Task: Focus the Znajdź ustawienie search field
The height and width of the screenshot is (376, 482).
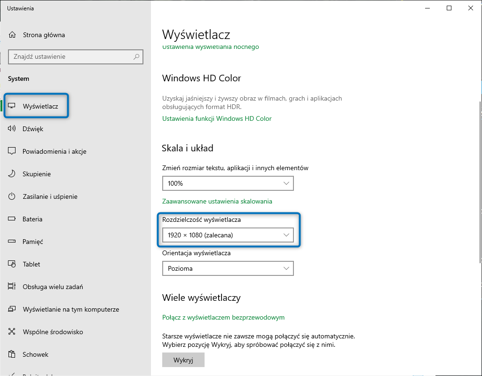Action: click(x=71, y=57)
